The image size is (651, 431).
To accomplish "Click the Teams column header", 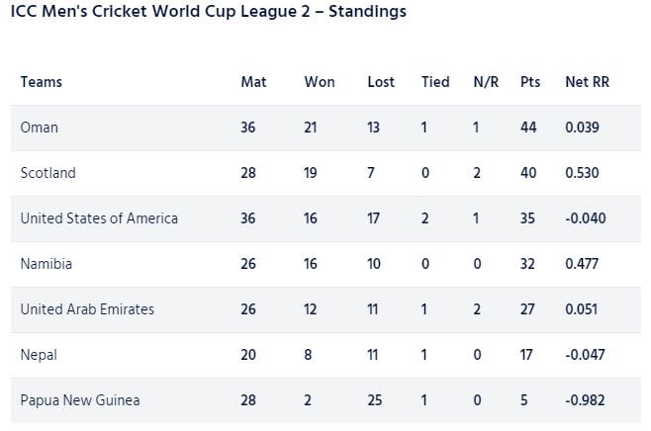I will [x=42, y=82].
